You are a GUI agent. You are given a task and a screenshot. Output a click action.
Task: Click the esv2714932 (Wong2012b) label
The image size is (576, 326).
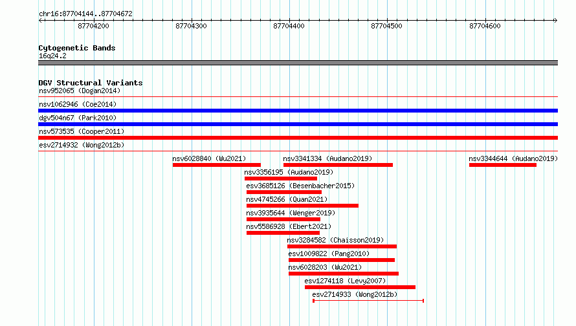click(82, 145)
